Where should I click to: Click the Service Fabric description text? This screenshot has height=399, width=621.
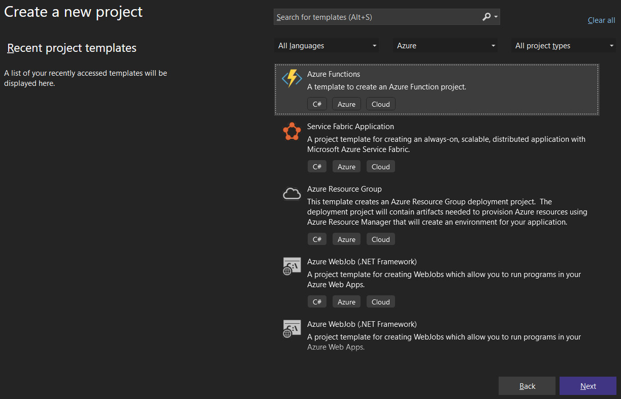(x=446, y=144)
